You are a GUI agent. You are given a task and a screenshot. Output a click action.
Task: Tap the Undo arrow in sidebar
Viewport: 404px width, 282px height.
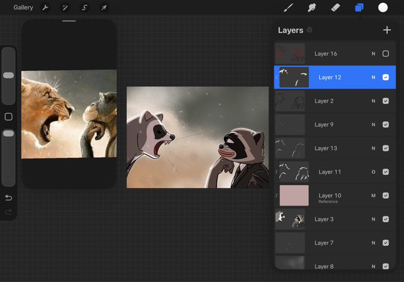(8, 198)
